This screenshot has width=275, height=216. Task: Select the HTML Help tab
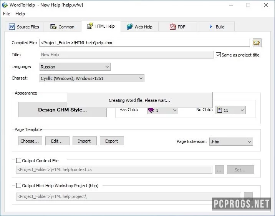point(101,26)
